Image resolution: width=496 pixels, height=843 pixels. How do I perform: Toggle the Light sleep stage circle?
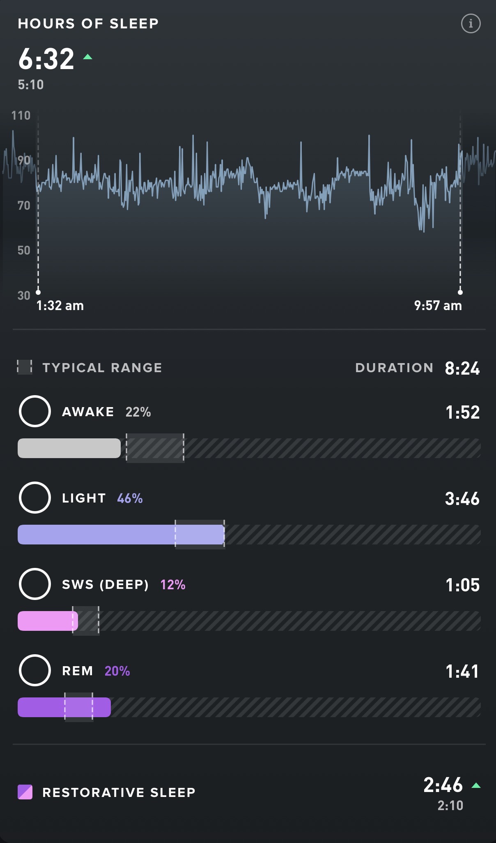[x=35, y=498]
